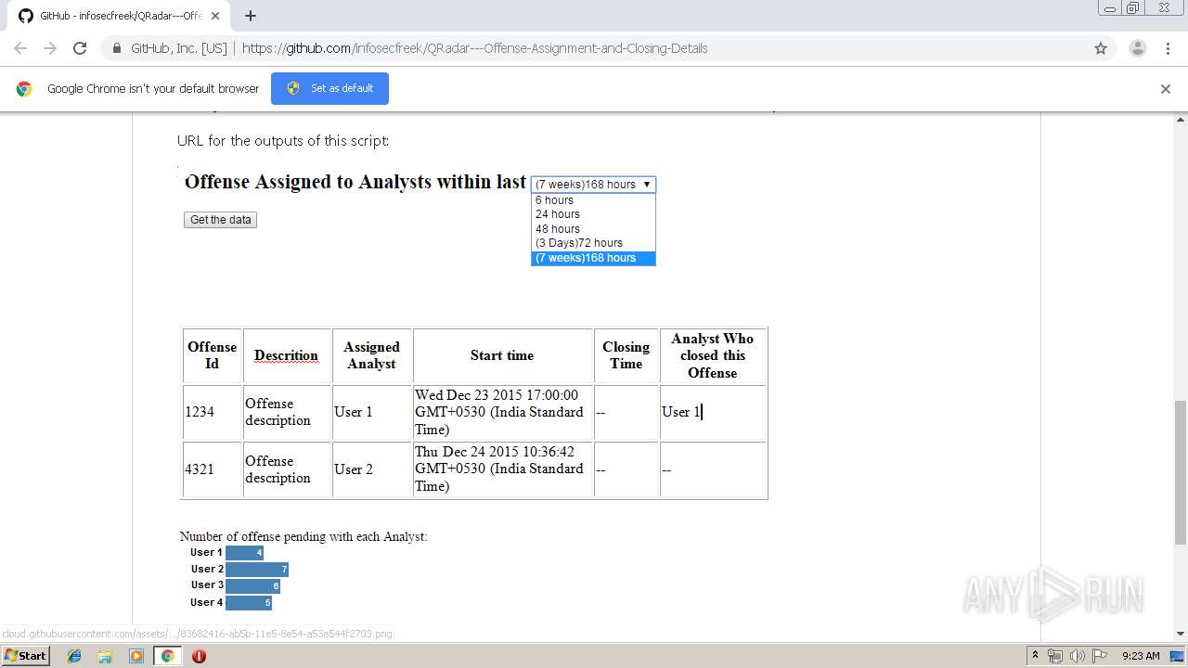This screenshot has width=1188, height=668.
Task: Choose the 48 hours option
Action: tap(593, 229)
